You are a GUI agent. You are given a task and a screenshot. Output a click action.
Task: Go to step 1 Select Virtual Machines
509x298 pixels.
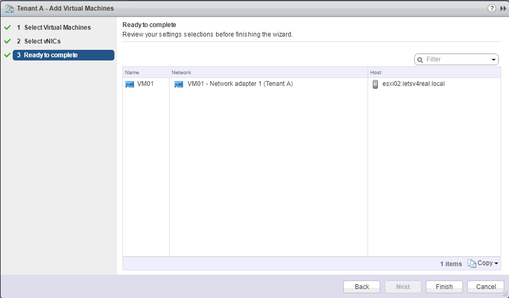point(57,28)
